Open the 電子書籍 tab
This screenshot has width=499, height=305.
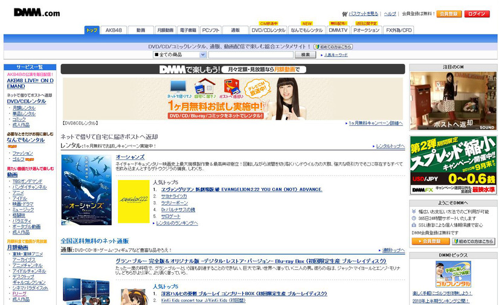tap(188, 30)
